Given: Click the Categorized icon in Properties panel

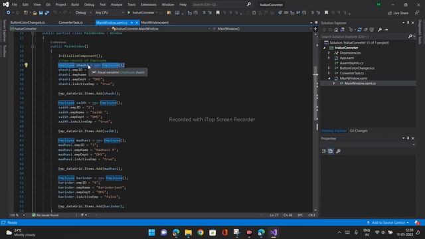Looking at the screenshot, I should click(x=324, y=151).
